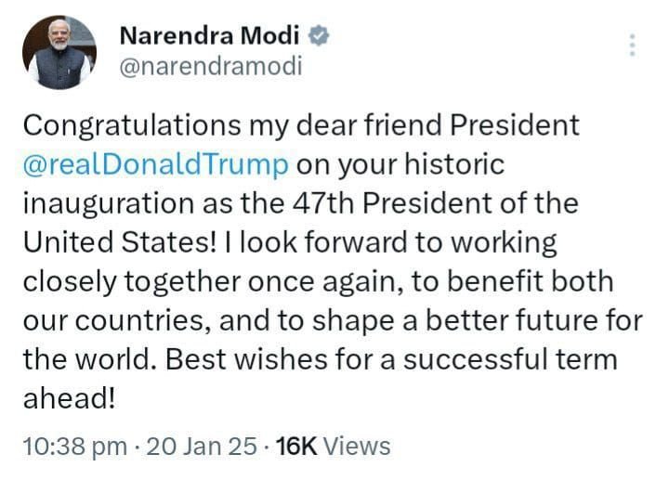Open Narendra Modi's profile picture
This screenshot has height=480, width=669.
click(59, 52)
